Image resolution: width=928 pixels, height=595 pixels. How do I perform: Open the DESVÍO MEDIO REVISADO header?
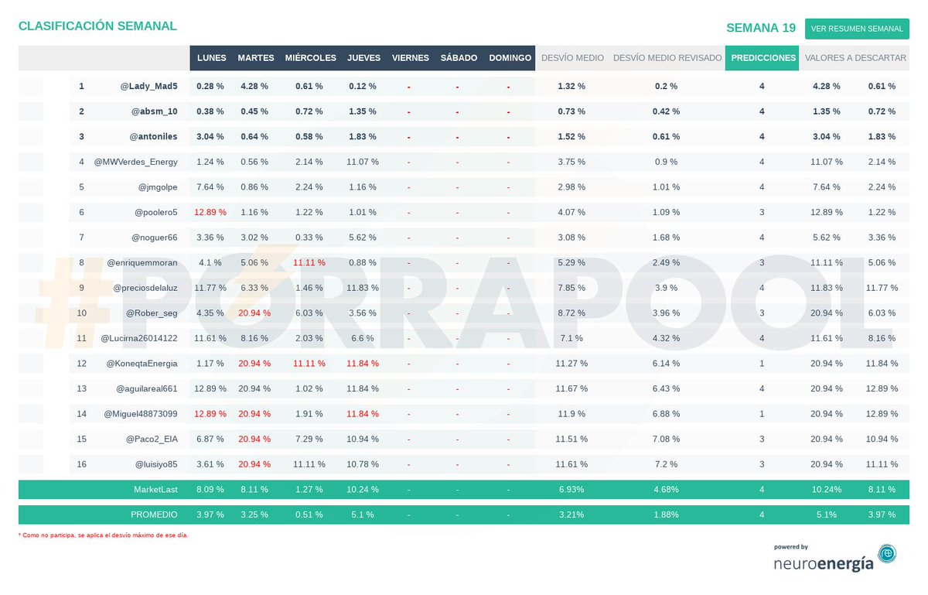pos(667,58)
